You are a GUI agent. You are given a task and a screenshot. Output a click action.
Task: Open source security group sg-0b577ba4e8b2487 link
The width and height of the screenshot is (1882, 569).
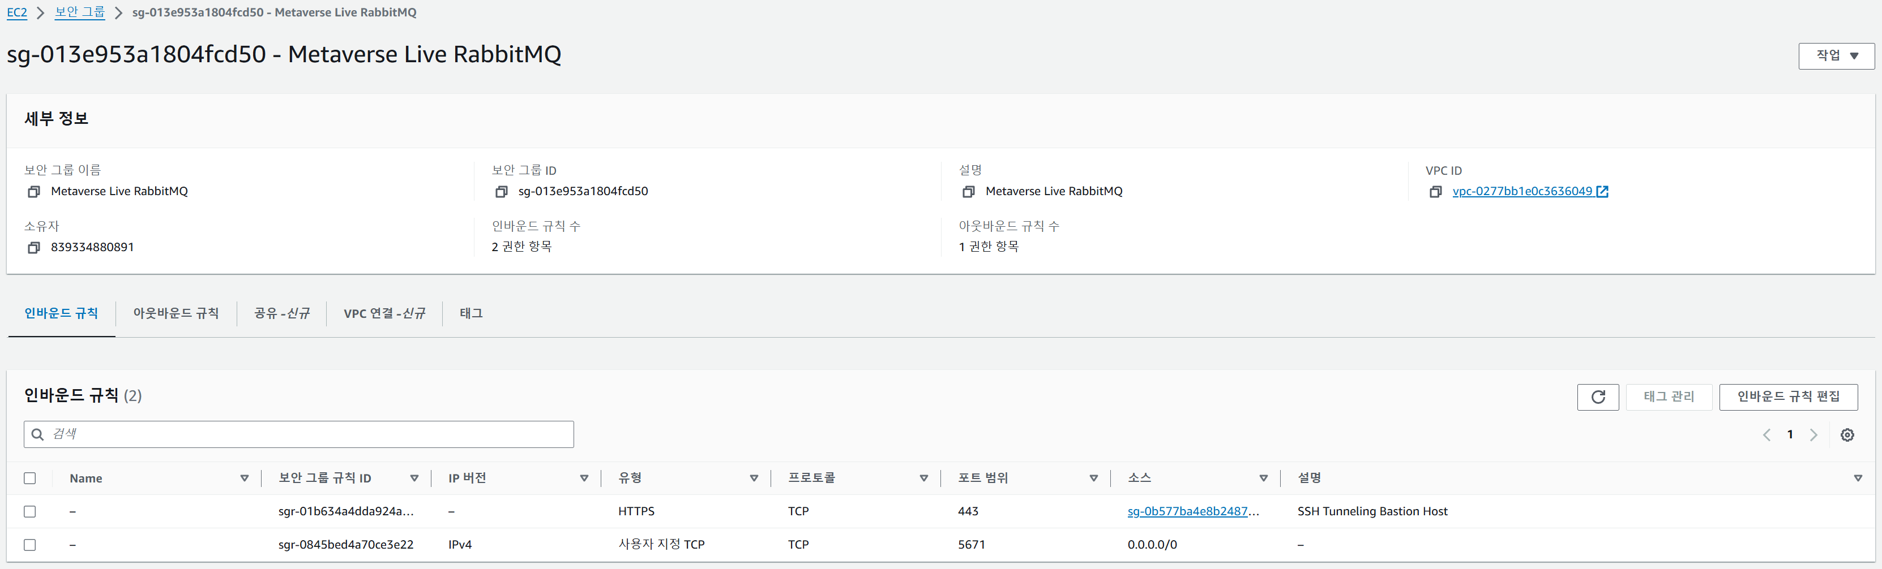(x=1192, y=511)
